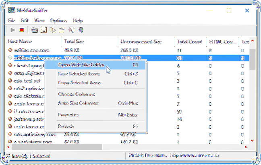Click the Open Web Site Folder toolbar icon

click(x=35, y=29)
